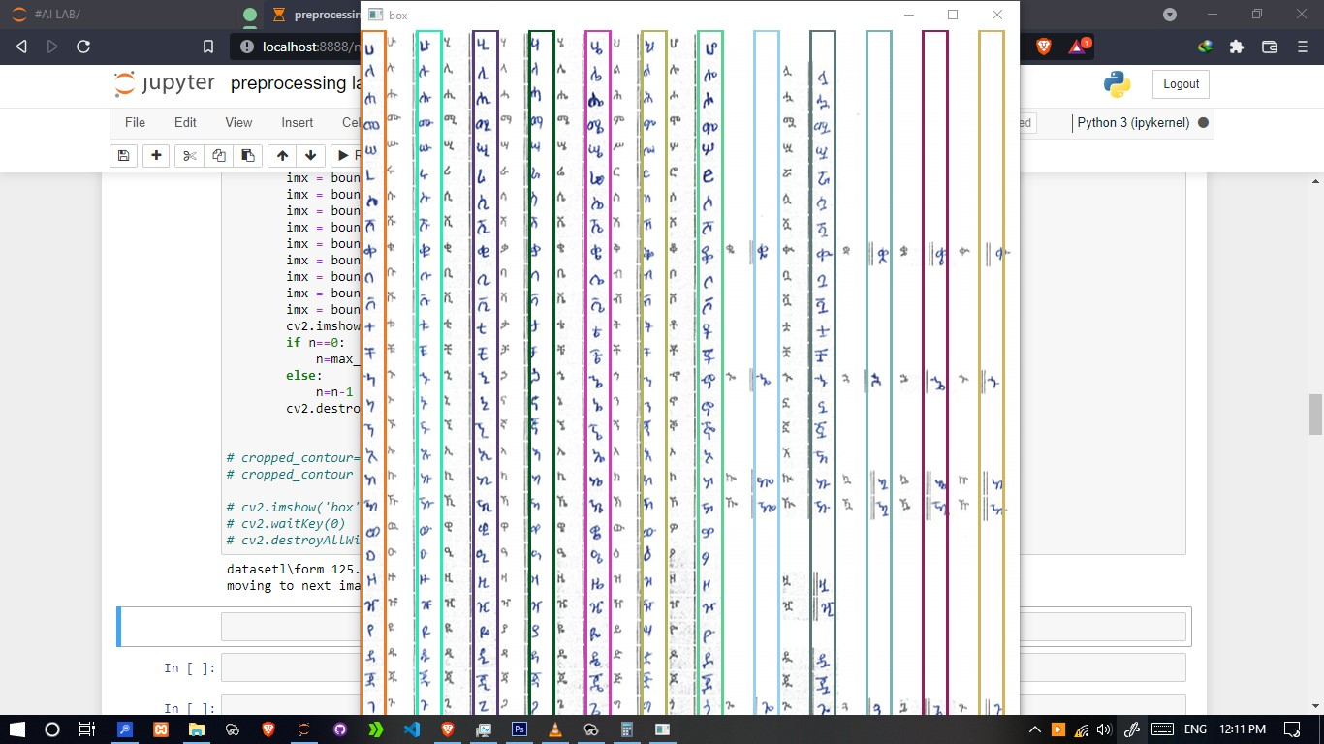1324x744 pixels.
Task: Click the Logout button
Action: click(1181, 84)
